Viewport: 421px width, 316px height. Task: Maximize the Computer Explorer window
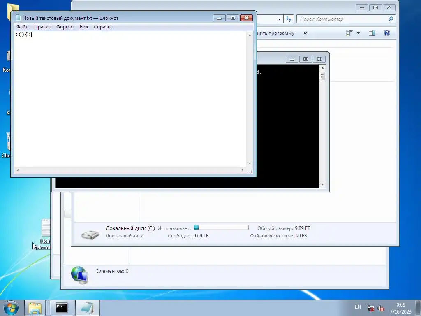(375, 8)
